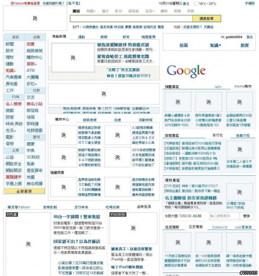Switch to the lativ tab

218,87
